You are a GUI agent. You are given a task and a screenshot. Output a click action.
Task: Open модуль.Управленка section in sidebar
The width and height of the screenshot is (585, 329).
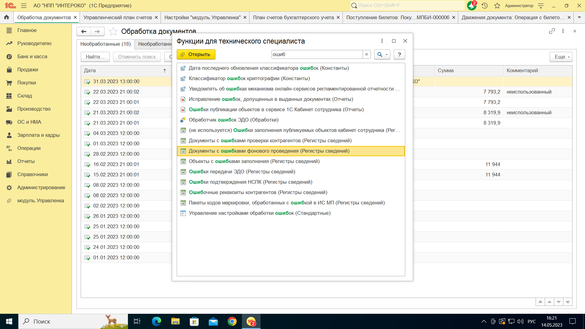coord(41,200)
